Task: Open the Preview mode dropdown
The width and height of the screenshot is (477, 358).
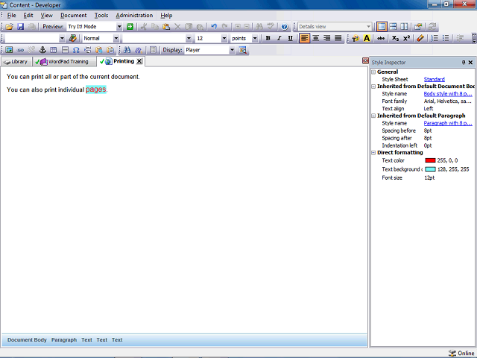Action: point(119,27)
